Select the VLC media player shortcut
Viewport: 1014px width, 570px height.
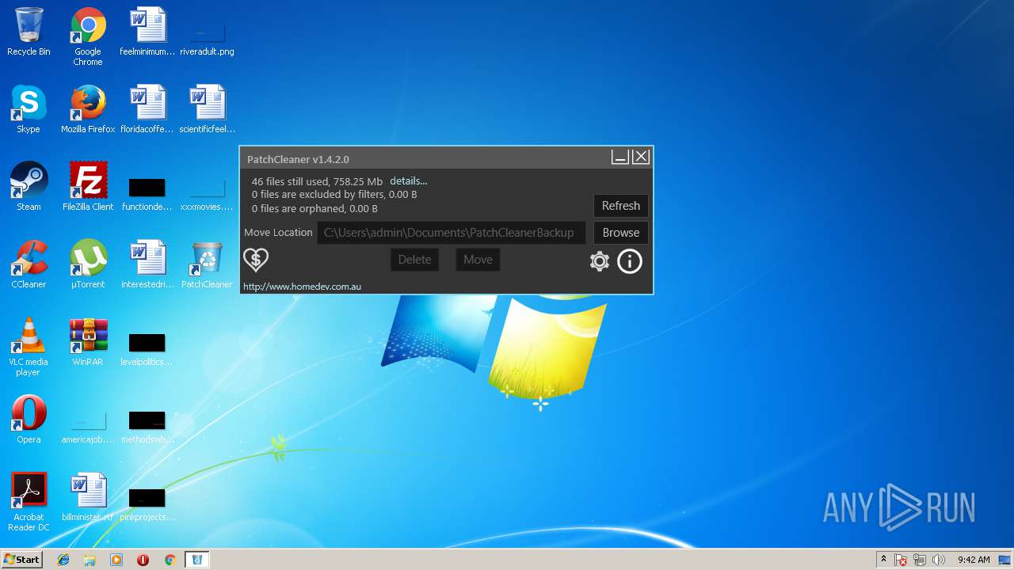(29, 347)
